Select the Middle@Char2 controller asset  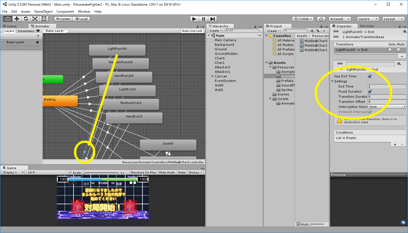[314, 50]
